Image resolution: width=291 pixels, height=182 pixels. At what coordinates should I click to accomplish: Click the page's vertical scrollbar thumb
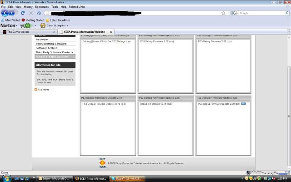[x=289, y=116]
